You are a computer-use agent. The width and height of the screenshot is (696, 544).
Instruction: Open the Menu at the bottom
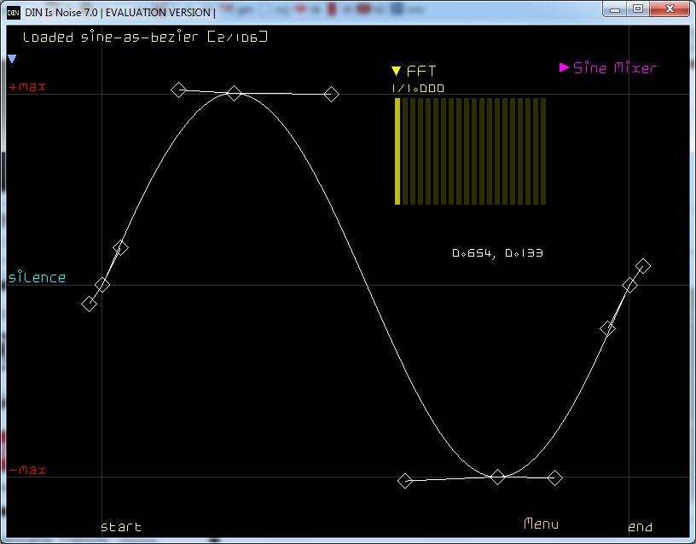point(542,524)
